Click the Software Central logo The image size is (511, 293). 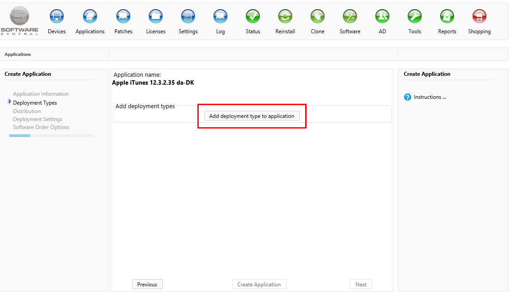20,21
